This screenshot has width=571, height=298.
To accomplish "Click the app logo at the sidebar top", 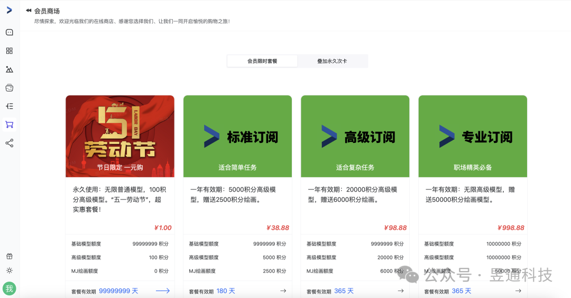I will pyautogui.click(x=10, y=10).
